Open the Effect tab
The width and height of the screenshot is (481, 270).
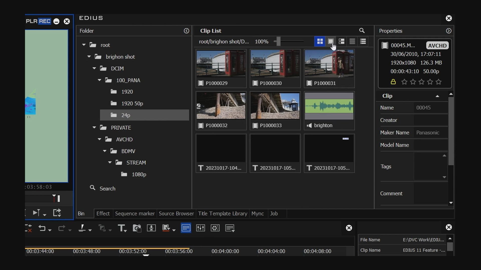103,213
